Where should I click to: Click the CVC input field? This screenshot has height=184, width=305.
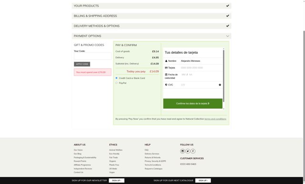tap(199, 85)
